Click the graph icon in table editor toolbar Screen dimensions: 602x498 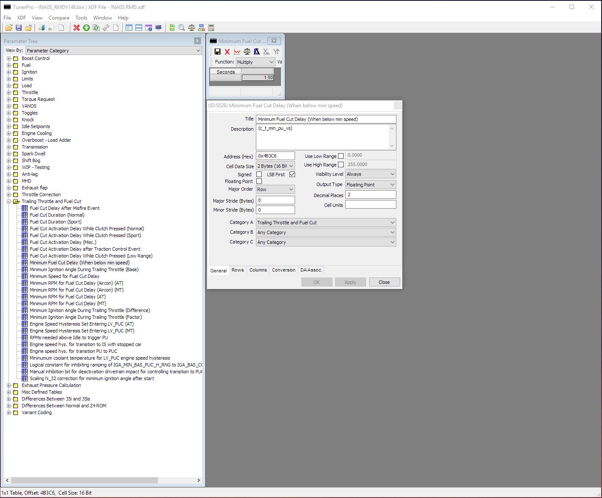pyautogui.click(x=237, y=52)
